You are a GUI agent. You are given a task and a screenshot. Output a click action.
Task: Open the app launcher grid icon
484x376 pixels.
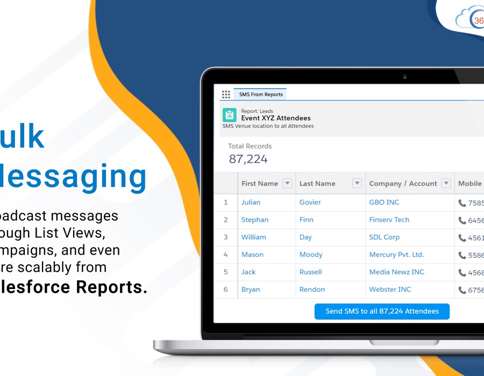[x=226, y=95]
